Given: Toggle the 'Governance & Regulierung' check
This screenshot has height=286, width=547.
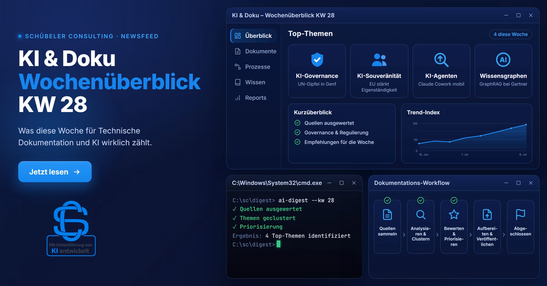Looking at the screenshot, I should [x=297, y=133].
